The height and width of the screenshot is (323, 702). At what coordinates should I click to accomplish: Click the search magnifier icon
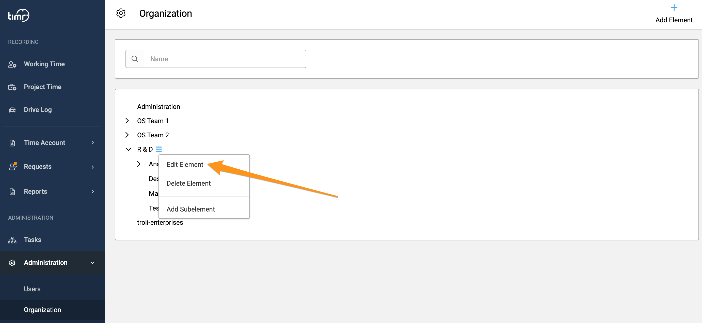[135, 59]
